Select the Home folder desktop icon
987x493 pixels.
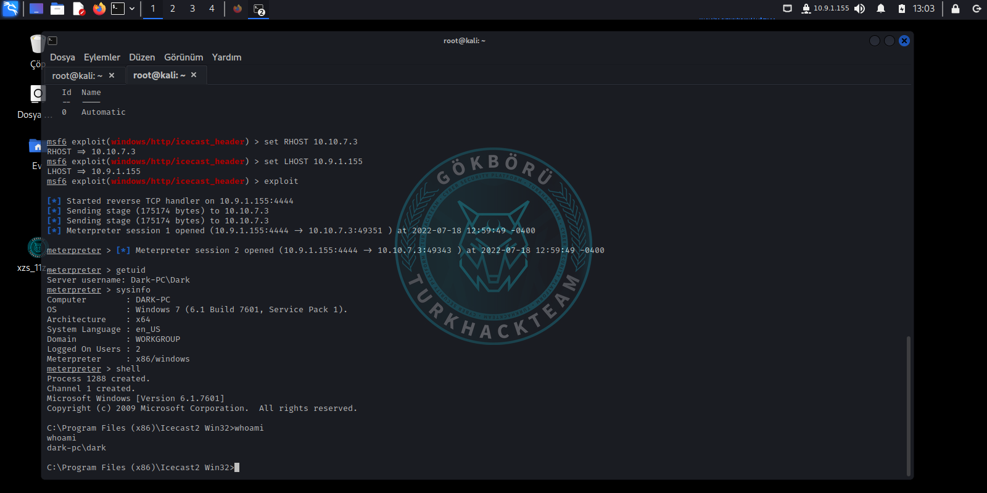36,154
